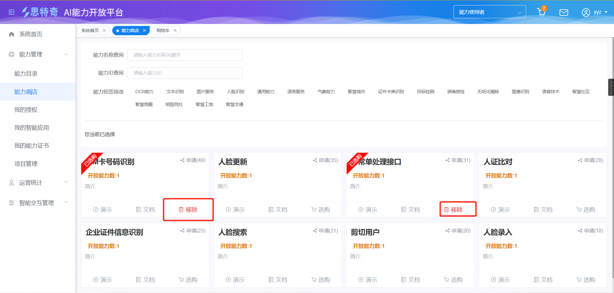Filter by 智慧城市 tag
Image resolution: width=614 pixels, height=293 pixels.
click(356, 92)
